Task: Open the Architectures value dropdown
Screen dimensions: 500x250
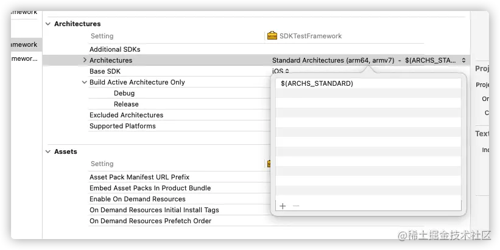Action: pyautogui.click(x=463, y=60)
